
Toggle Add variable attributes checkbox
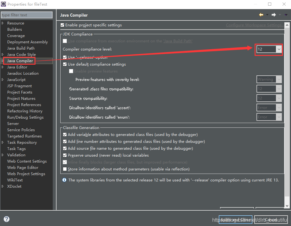(65, 135)
